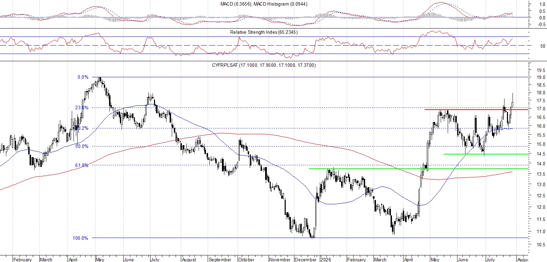Image resolution: width=547 pixels, height=262 pixels.
Task: Click the CYFRPLSAT price title label
Action: (x=264, y=65)
